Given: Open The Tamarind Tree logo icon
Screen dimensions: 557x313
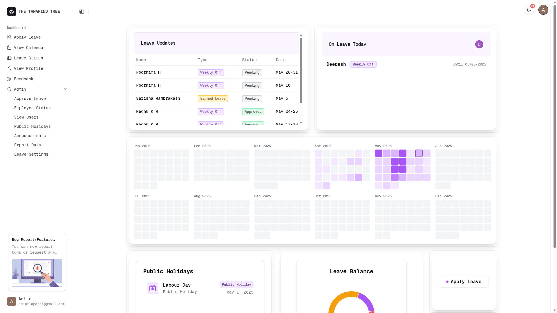Looking at the screenshot, I should point(11,11).
